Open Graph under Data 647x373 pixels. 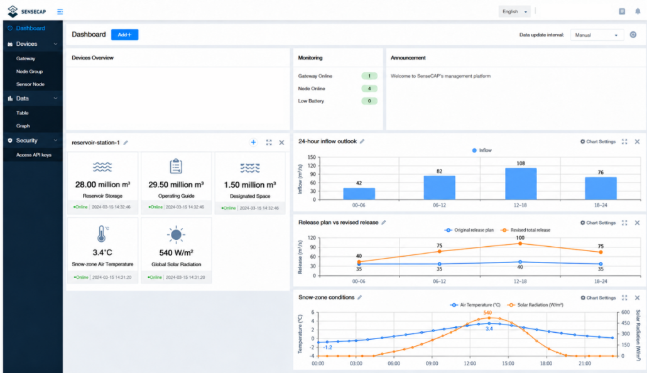[x=23, y=126]
